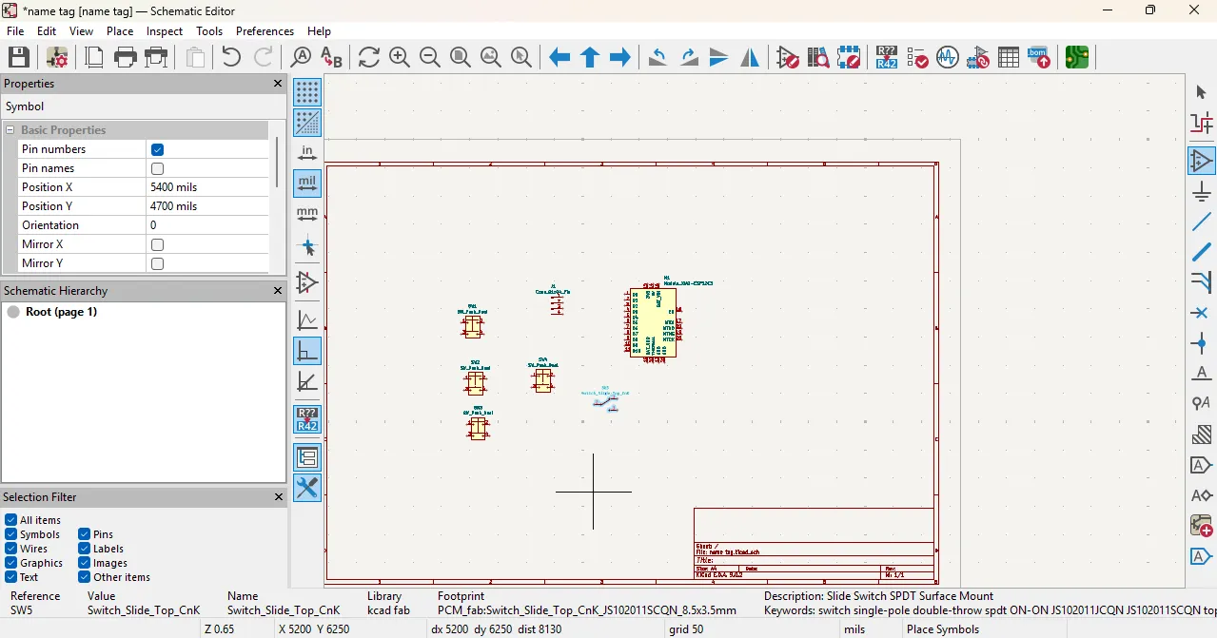Toggle the Wires selection filter checkbox
This screenshot has height=638, width=1217.
(x=11, y=549)
